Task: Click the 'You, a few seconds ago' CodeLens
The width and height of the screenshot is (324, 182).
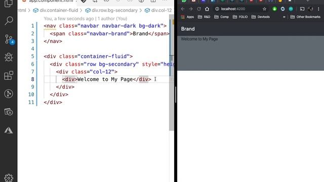Action: click(86, 19)
